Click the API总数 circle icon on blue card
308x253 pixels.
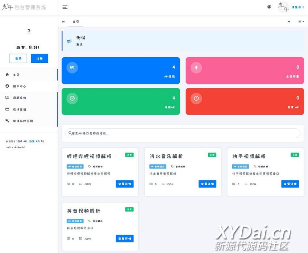tap(72, 67)
